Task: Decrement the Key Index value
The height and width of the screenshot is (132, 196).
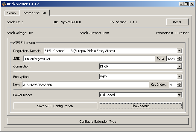Action: click(180, 86)
